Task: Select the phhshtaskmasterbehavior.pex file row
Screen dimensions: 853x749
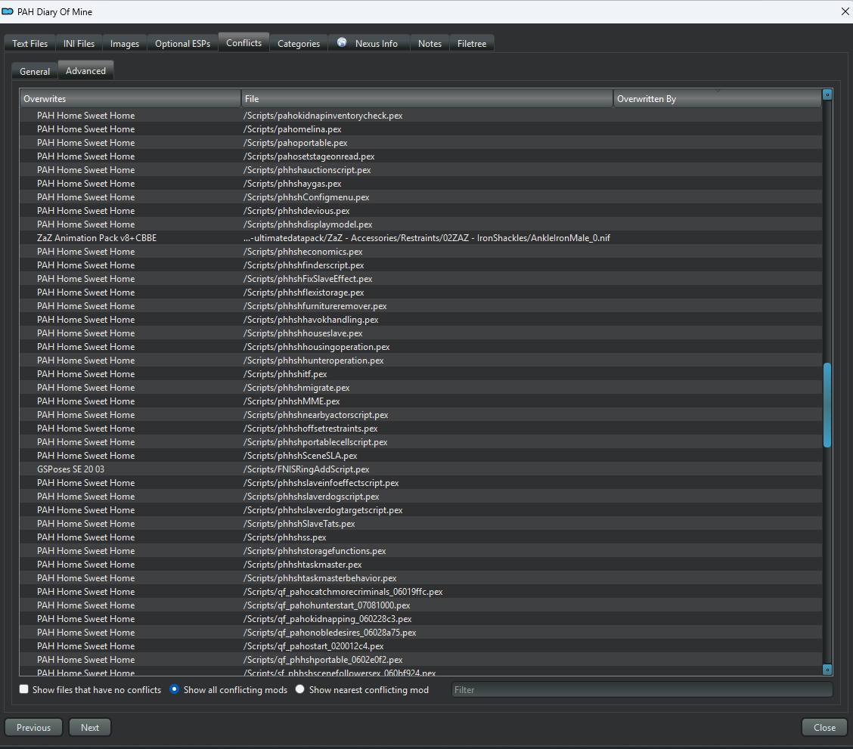Action: coord(420,577)
